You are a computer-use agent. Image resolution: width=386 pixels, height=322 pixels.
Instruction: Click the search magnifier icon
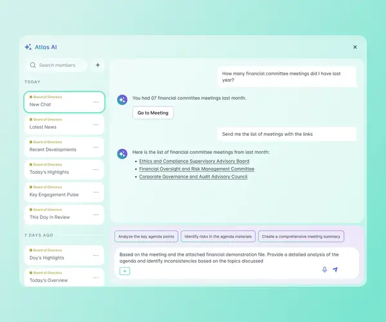coord(33,65)
